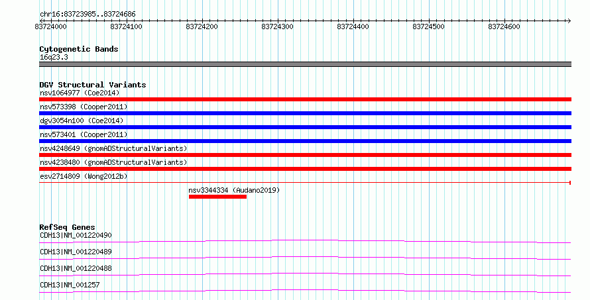The image size is (590, 300).
Task: Click ruler position 83724000
Action: (51, 26)
